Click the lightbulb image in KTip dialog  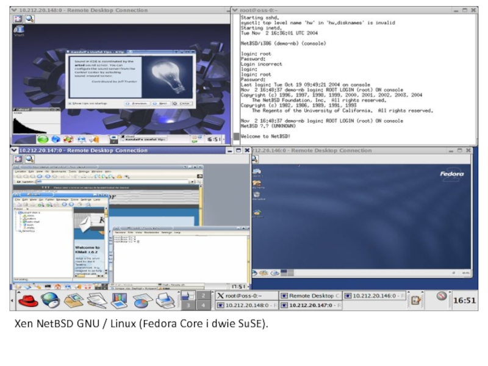pos(167,76)
